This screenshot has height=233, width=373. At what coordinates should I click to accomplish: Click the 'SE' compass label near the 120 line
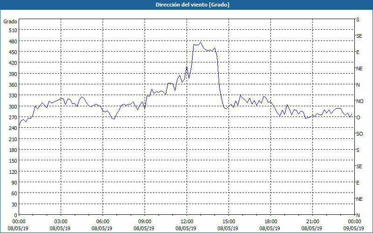359,166
